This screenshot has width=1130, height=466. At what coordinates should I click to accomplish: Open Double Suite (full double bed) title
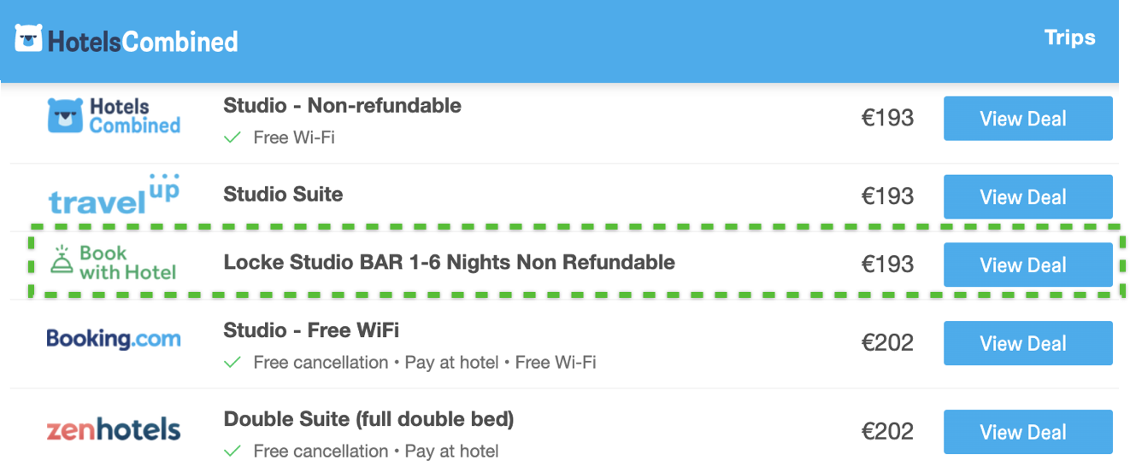pyautogui.click(x=368, y=420)
